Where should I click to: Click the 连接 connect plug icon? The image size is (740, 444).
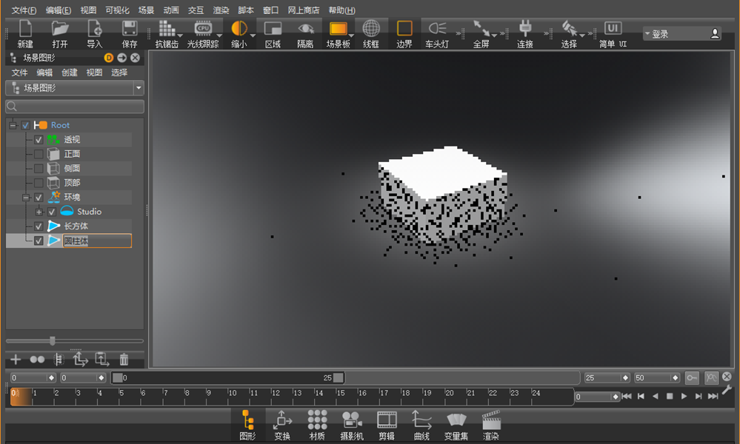525,29
